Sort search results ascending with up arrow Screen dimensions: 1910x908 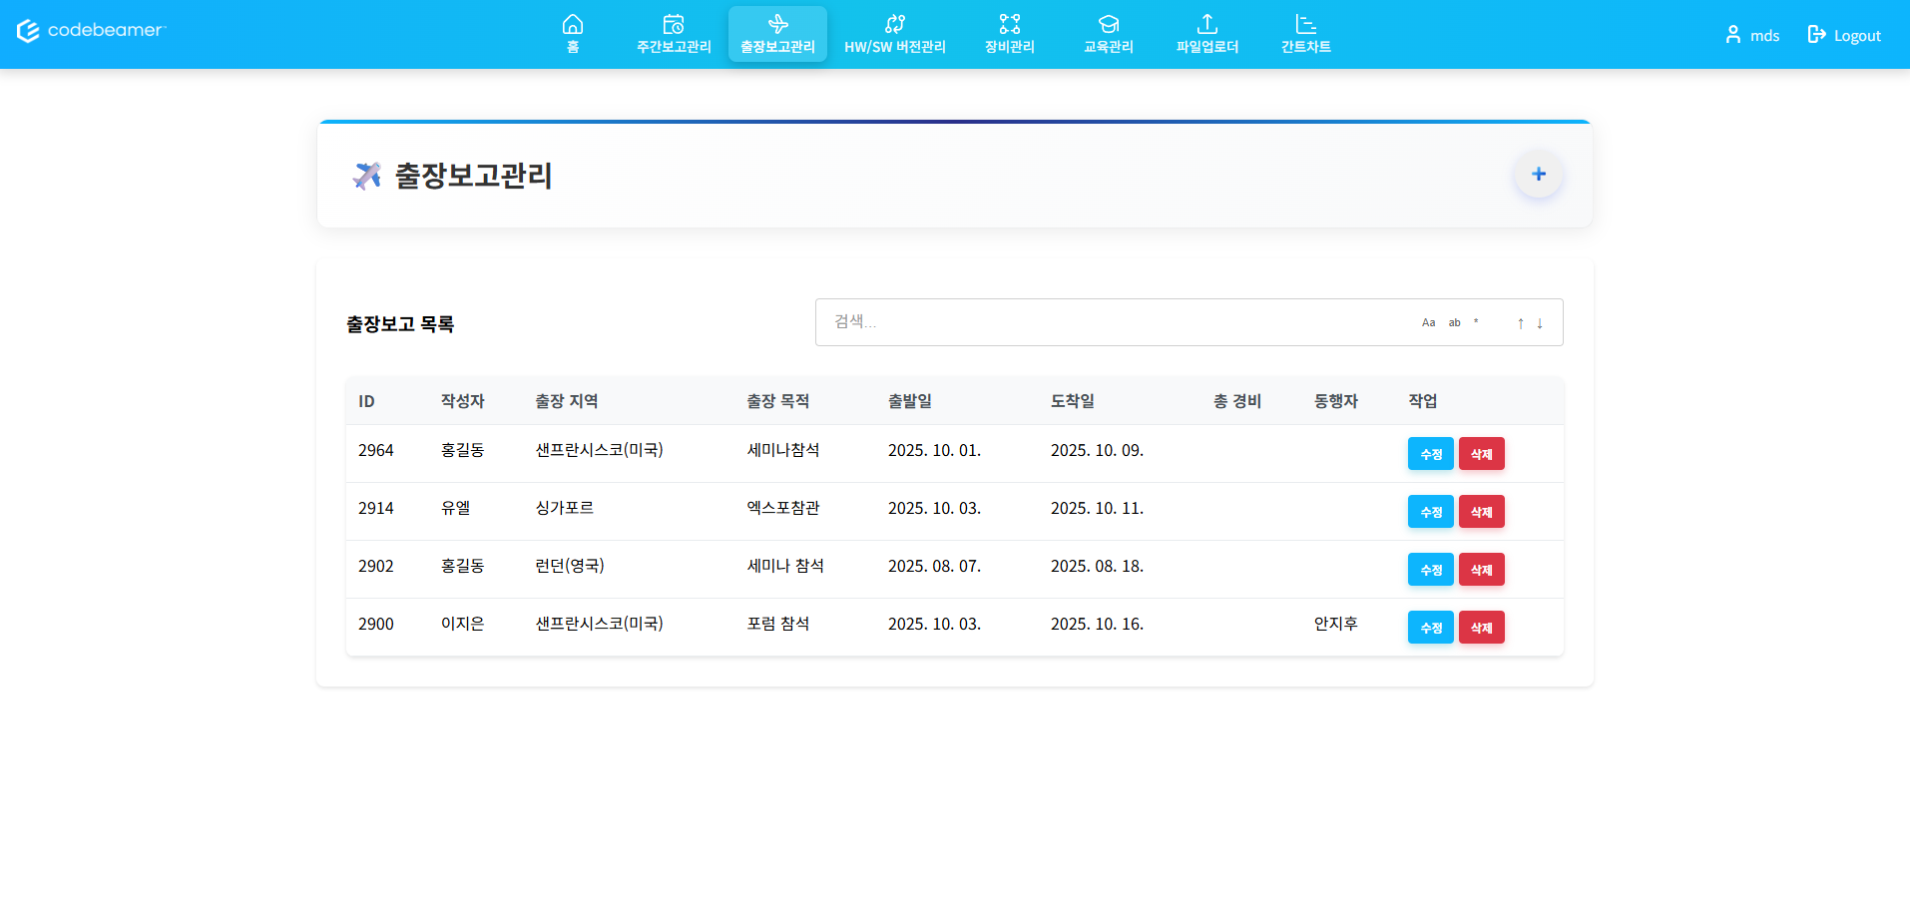coord(1520,323)
